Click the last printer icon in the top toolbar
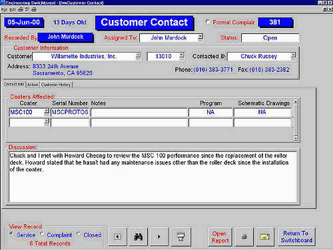 pos(34,9)
